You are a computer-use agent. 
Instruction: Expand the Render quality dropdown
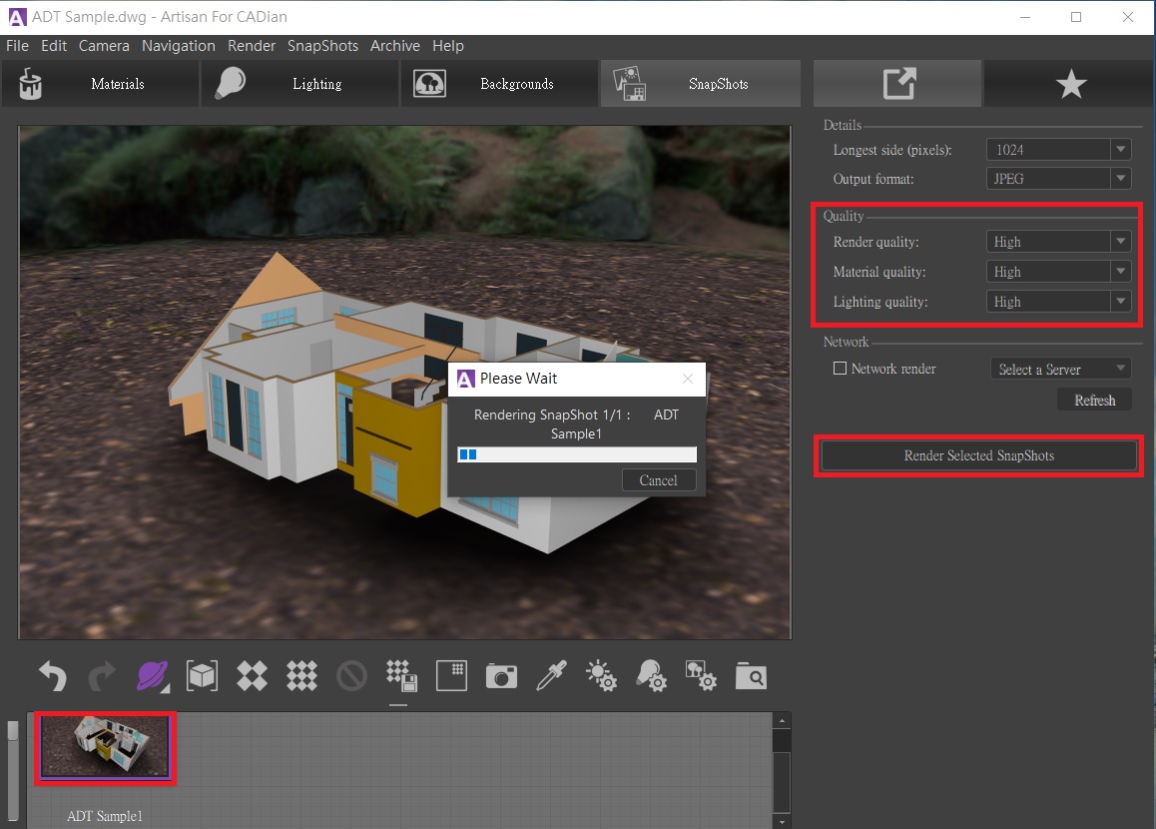coord(1121,242)
